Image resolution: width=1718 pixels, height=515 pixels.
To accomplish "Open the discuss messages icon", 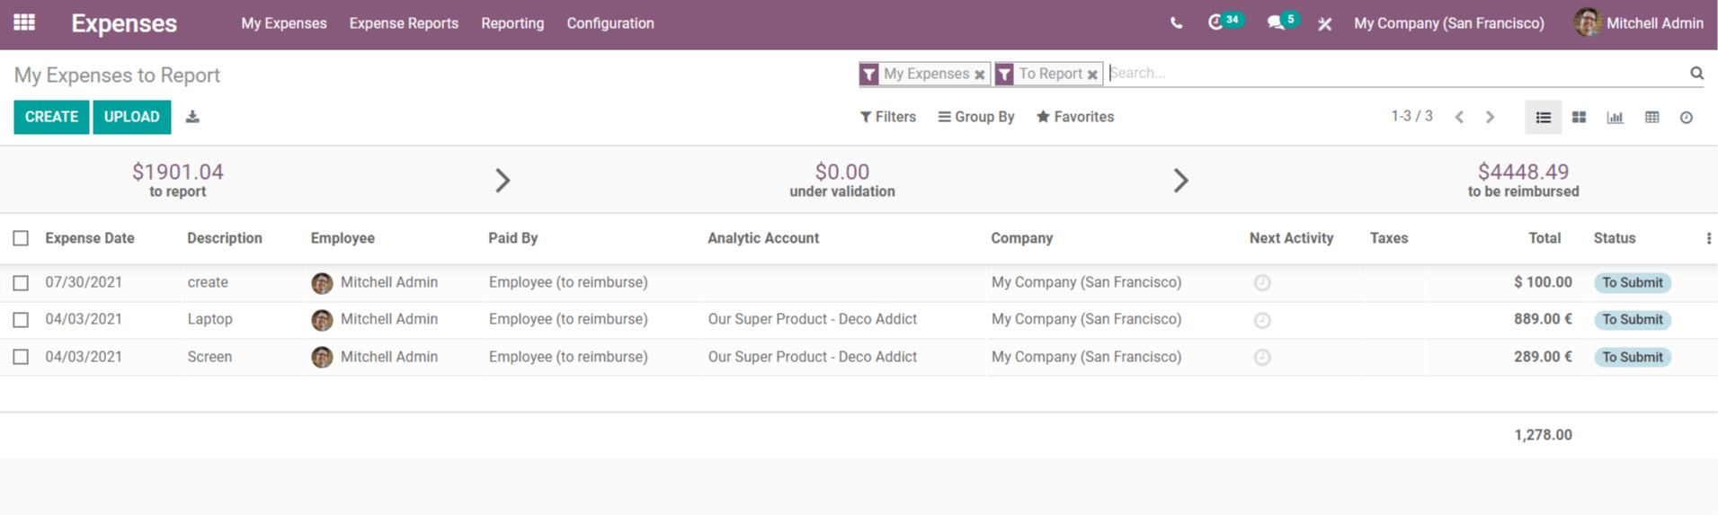I will click(1276, 22).
